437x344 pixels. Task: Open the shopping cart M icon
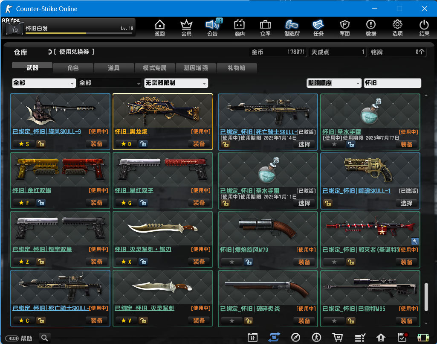(338, 337)
